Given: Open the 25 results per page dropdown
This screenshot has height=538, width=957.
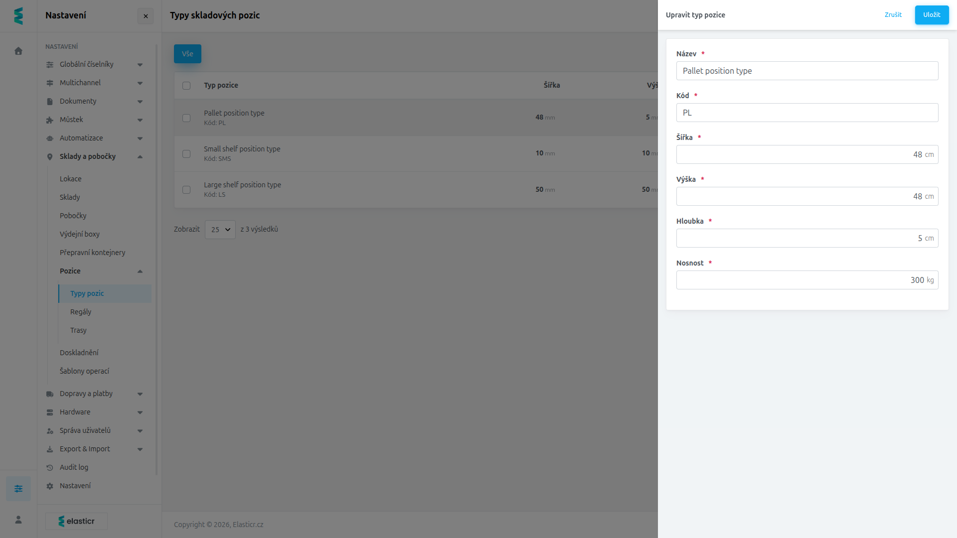Looking at the screenshot, I should point(220,230).
